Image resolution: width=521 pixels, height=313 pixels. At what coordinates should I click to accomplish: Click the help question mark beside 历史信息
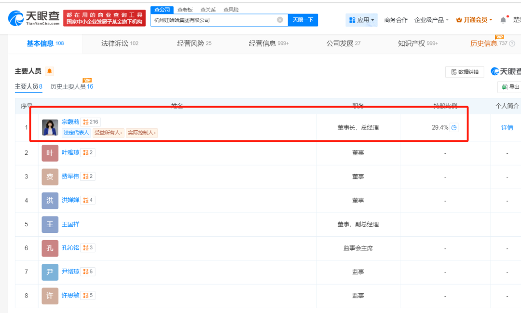[x=512, y=43]
